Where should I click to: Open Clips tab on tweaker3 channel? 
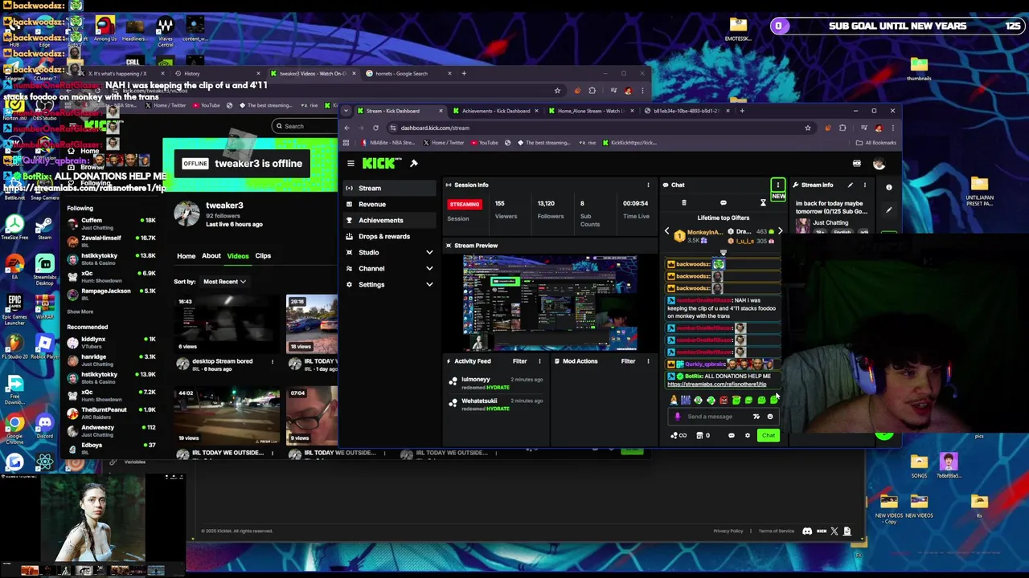click(x=263, y=256)
